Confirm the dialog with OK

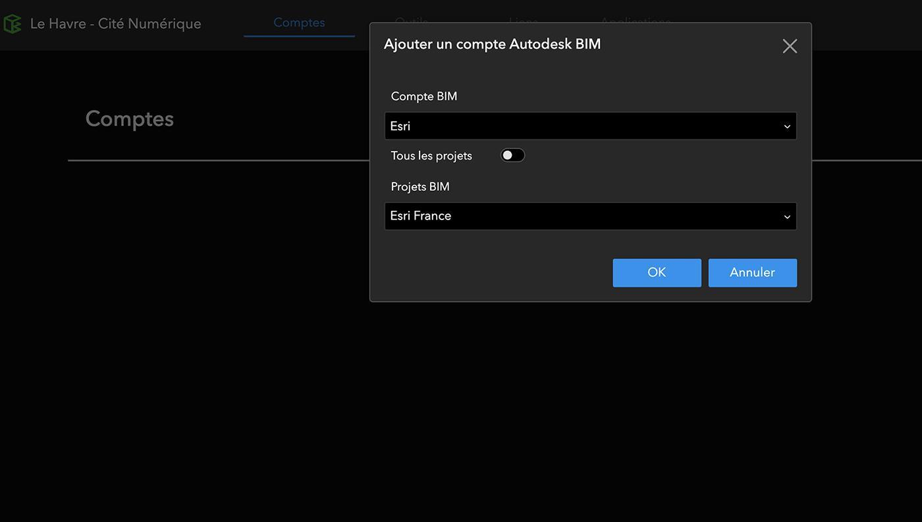click(x=657, y=273)
